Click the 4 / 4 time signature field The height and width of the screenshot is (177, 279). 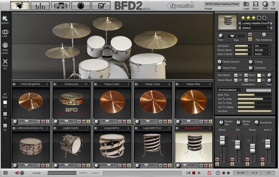(254, 173)
